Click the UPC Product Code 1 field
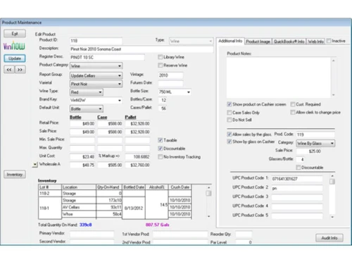This screenshot has height=264, width=352. coord(297,179)
